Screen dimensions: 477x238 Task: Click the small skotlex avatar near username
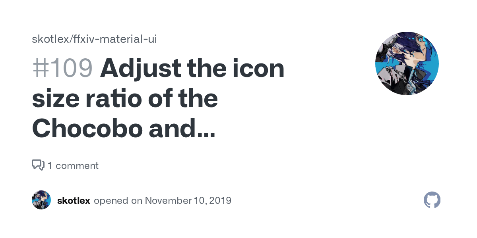pyautogui.click(x=41, y=200)
